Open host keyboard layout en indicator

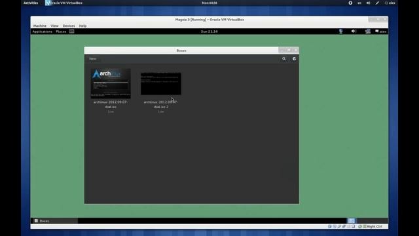[359, 3]
